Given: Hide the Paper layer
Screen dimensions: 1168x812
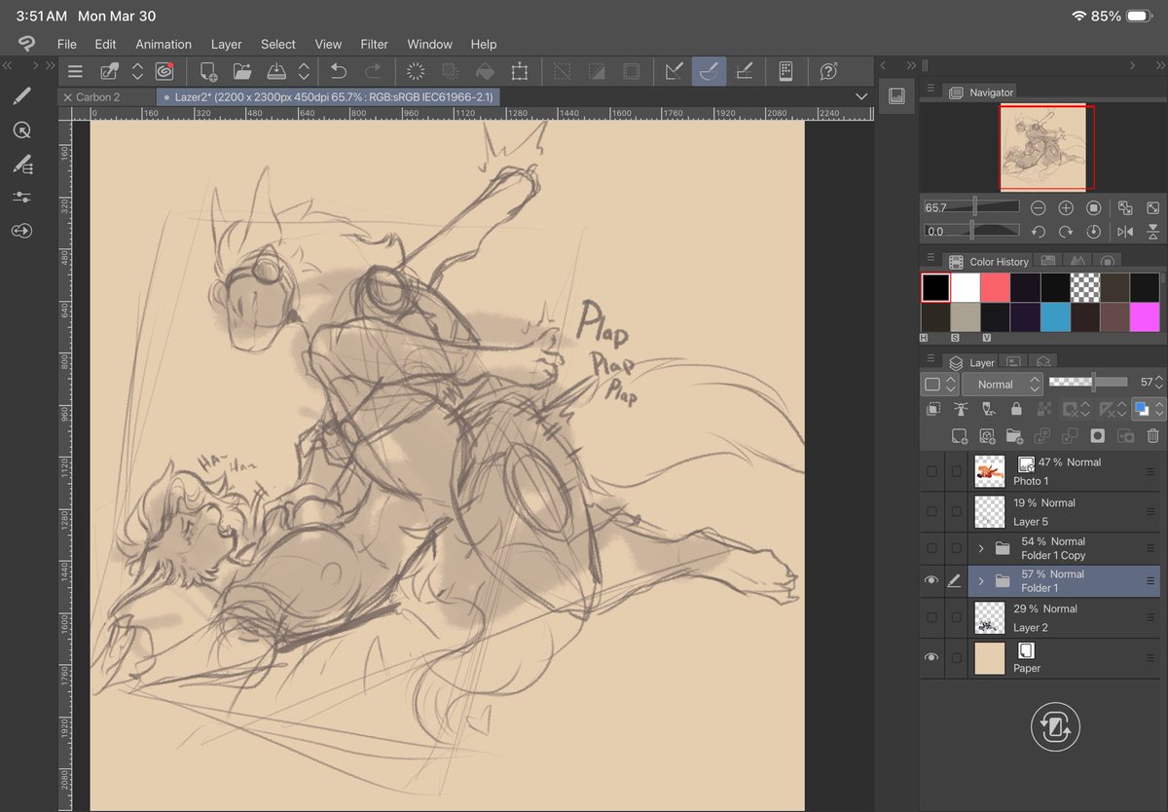Looking at the screenshot, I should pos(931,658).
